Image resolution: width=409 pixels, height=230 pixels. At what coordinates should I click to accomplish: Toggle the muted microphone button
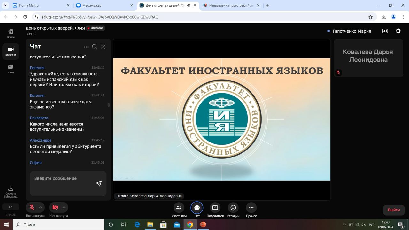[x=32, y=207]
